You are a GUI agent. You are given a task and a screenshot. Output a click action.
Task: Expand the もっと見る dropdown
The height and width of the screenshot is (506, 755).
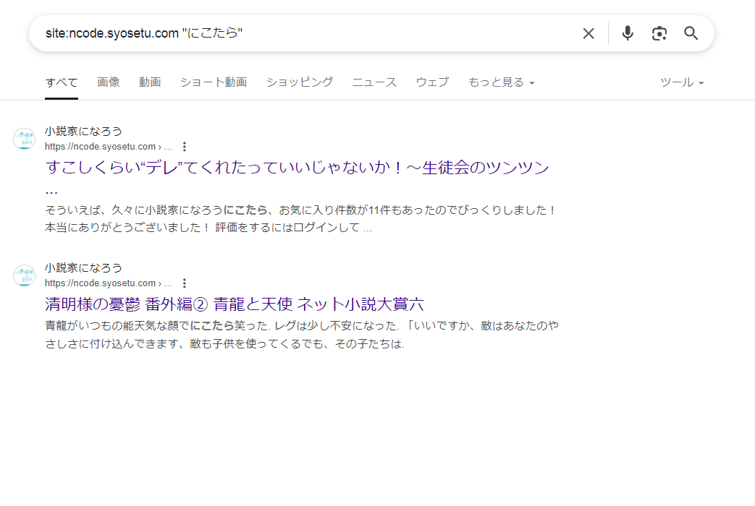coord(501,82)
